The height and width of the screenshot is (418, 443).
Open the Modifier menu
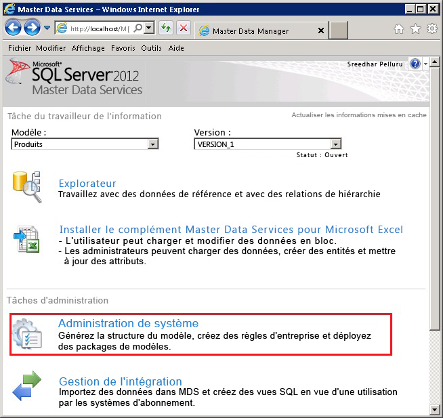pos(51,48)
